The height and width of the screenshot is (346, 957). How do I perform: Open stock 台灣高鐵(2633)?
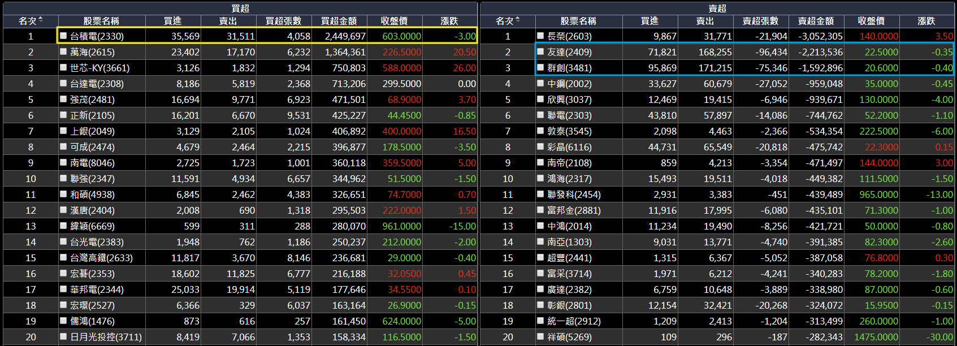[x=101, y=258]
